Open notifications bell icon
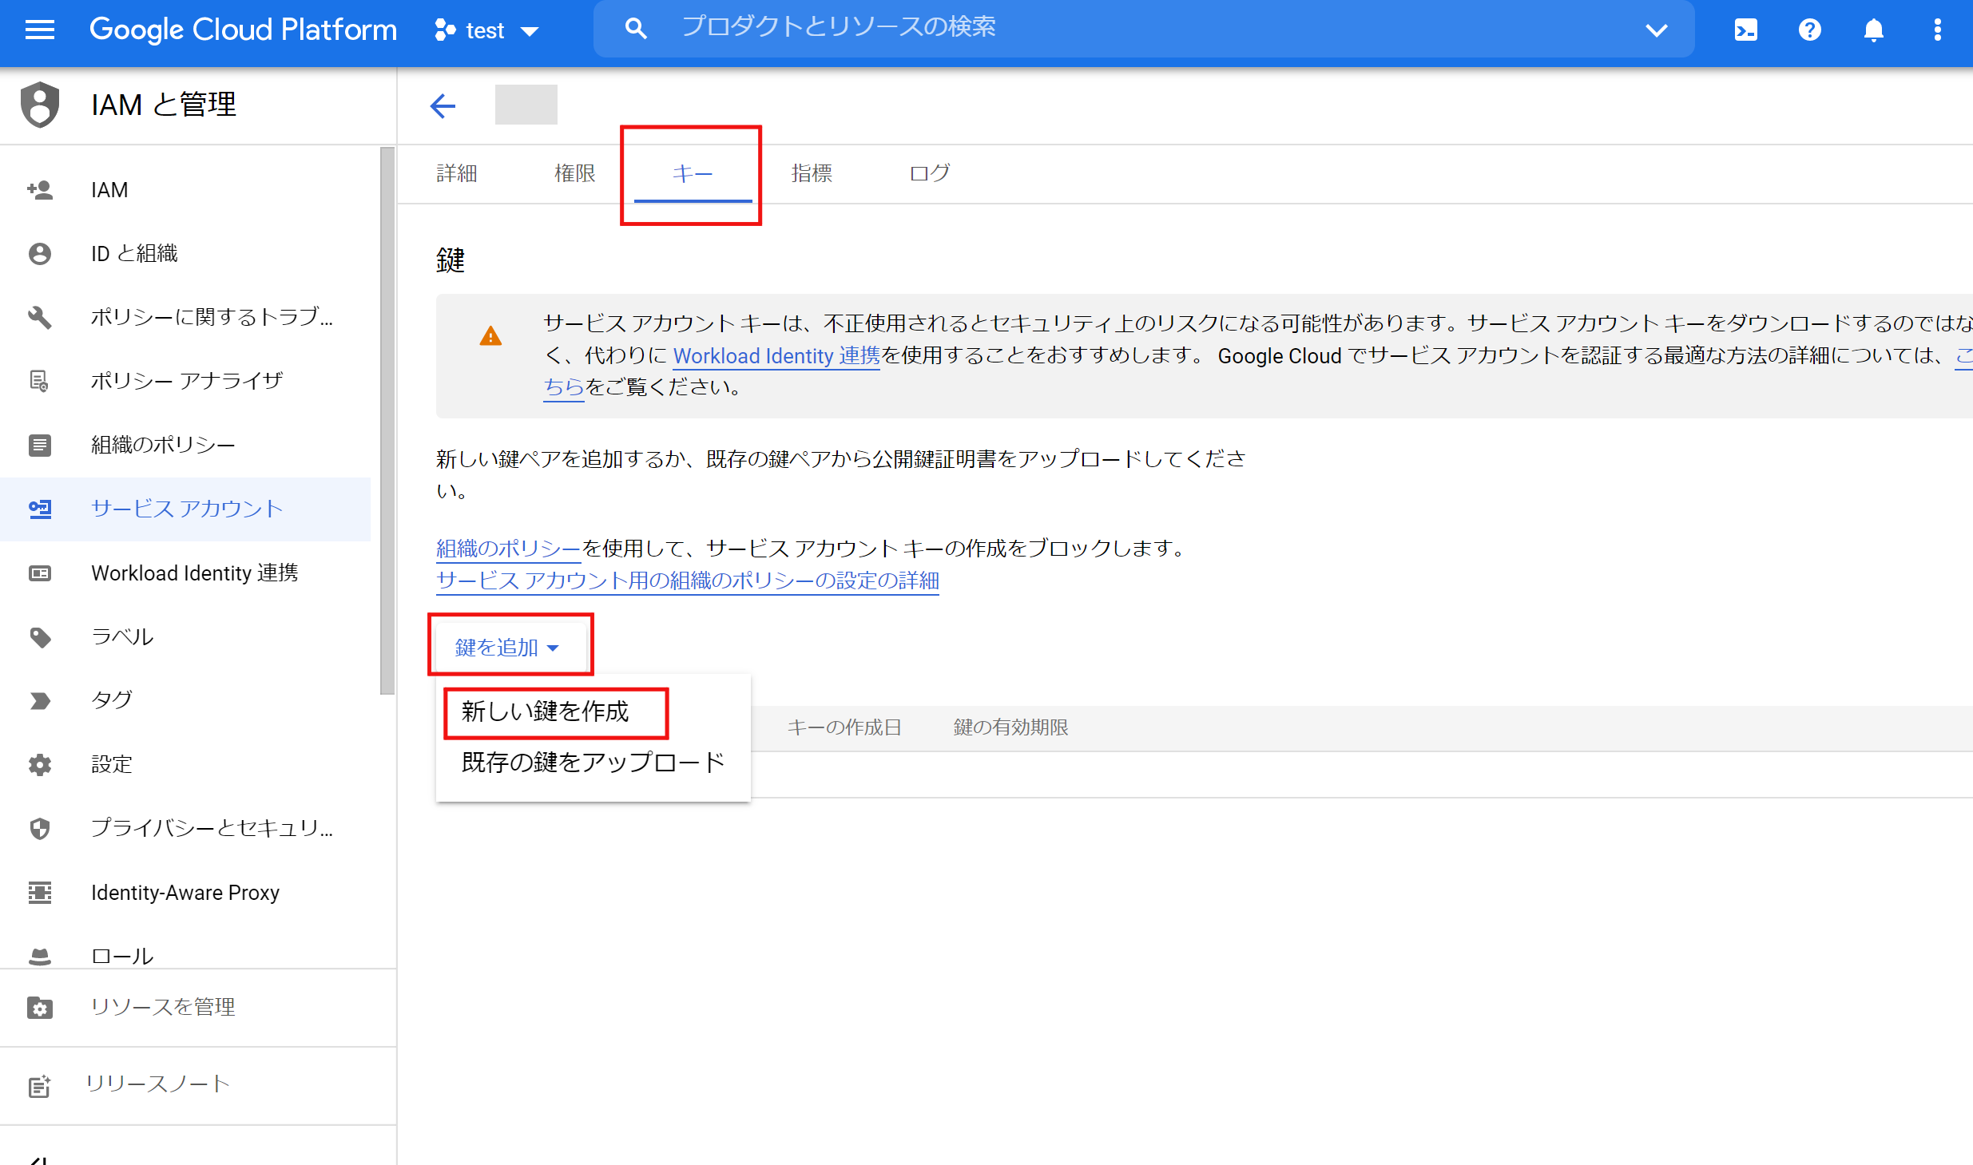The height and width of the screenshot is (1165, 1973). [x=1873, y=30]
